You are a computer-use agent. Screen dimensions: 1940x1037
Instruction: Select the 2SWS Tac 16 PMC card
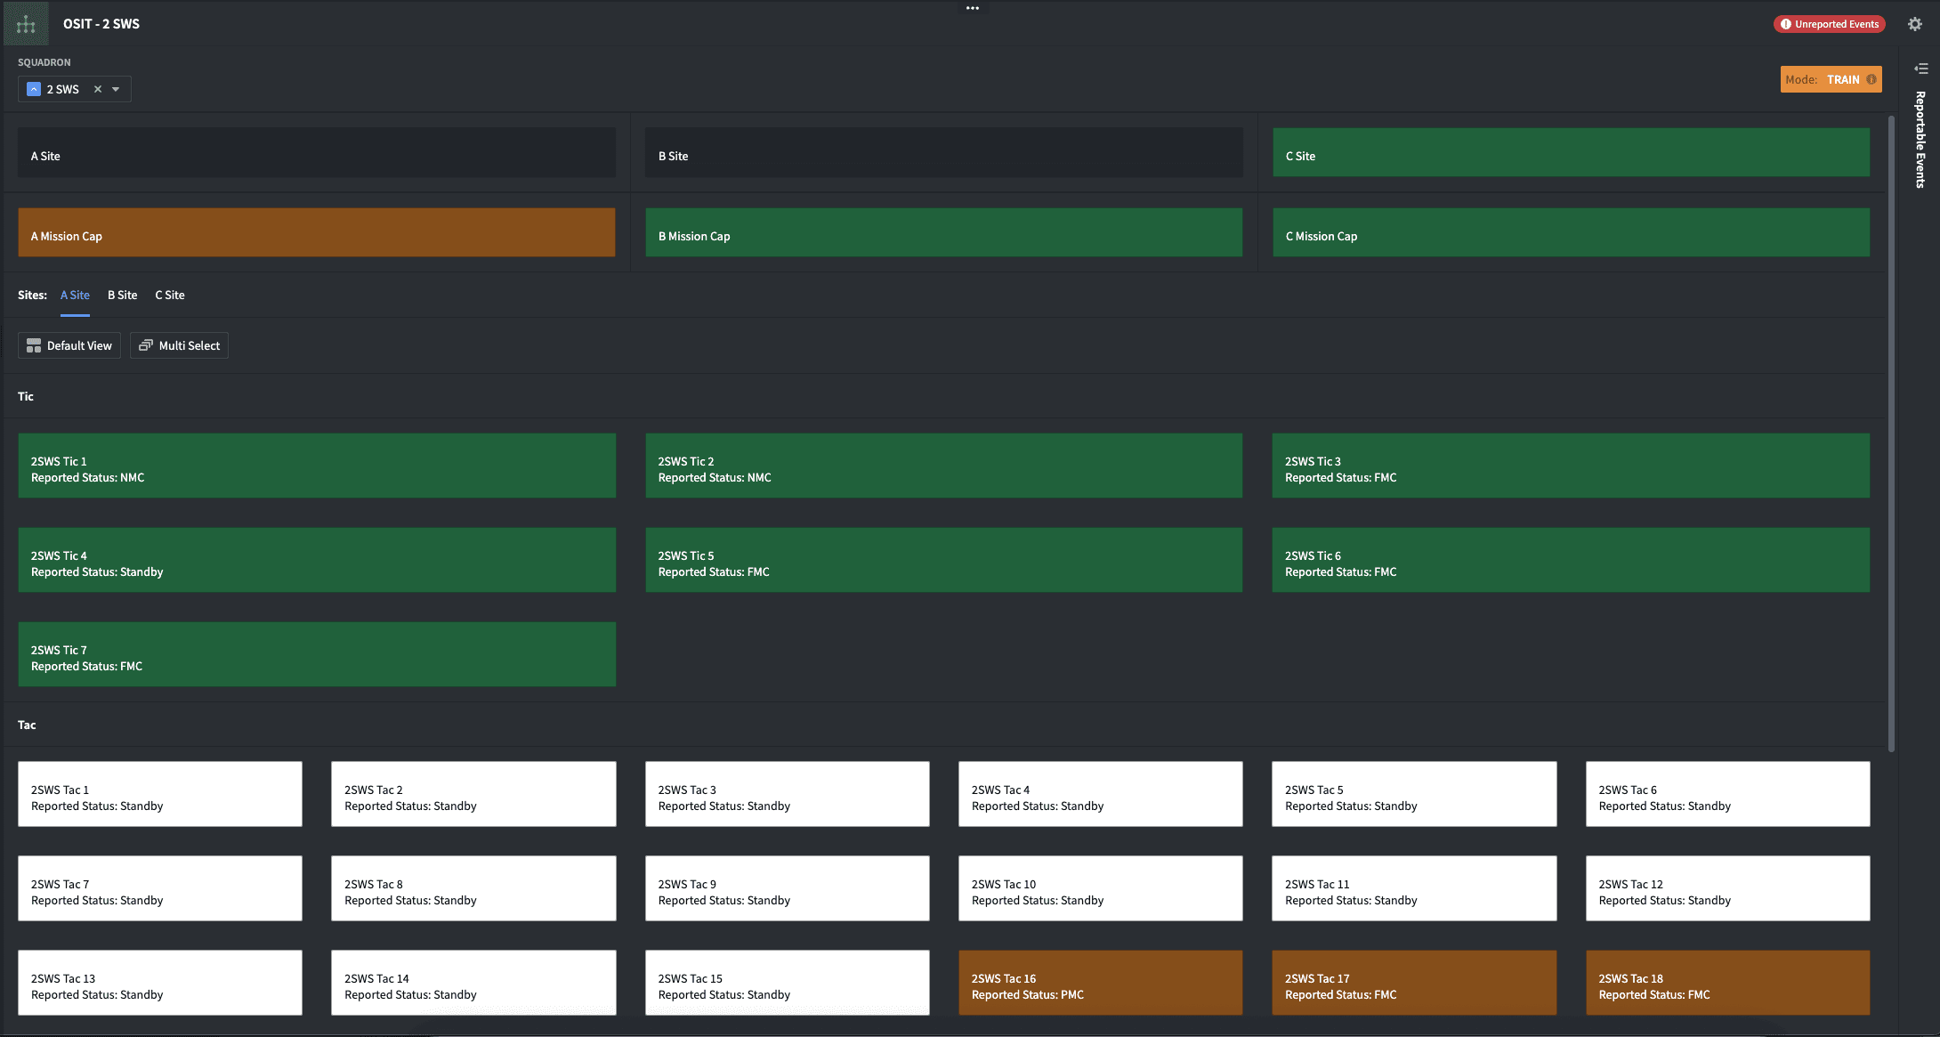tap(1101, 983)
